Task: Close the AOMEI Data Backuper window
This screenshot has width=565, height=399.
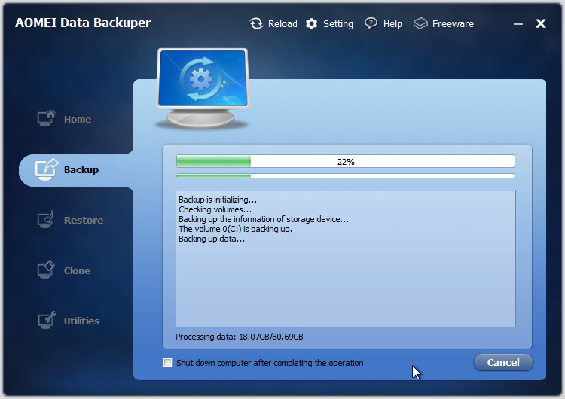Action: tap(540, 23)
